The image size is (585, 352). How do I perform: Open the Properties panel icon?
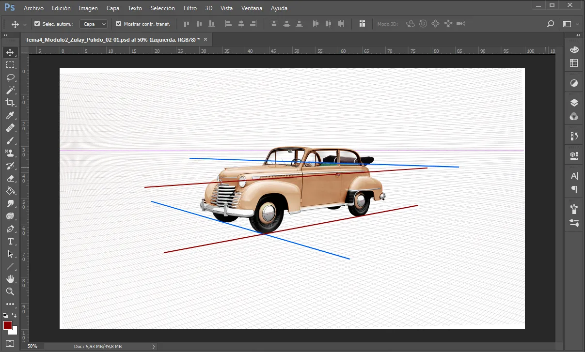click(x=574, y=156)
